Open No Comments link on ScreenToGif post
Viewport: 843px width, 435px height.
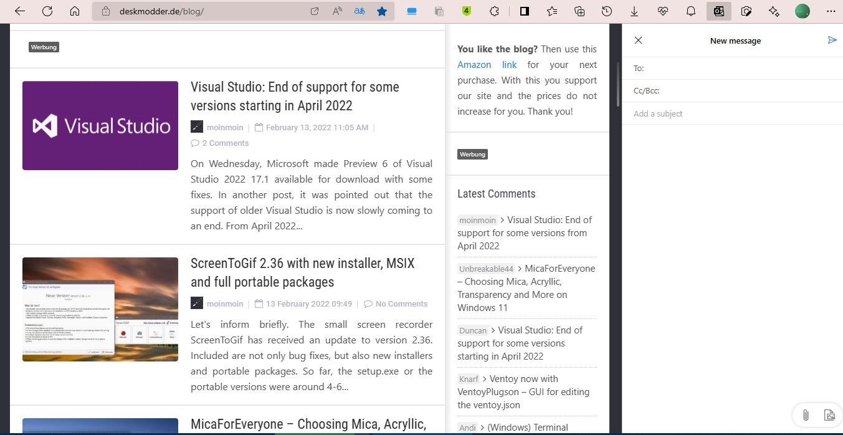pos(401,304)
